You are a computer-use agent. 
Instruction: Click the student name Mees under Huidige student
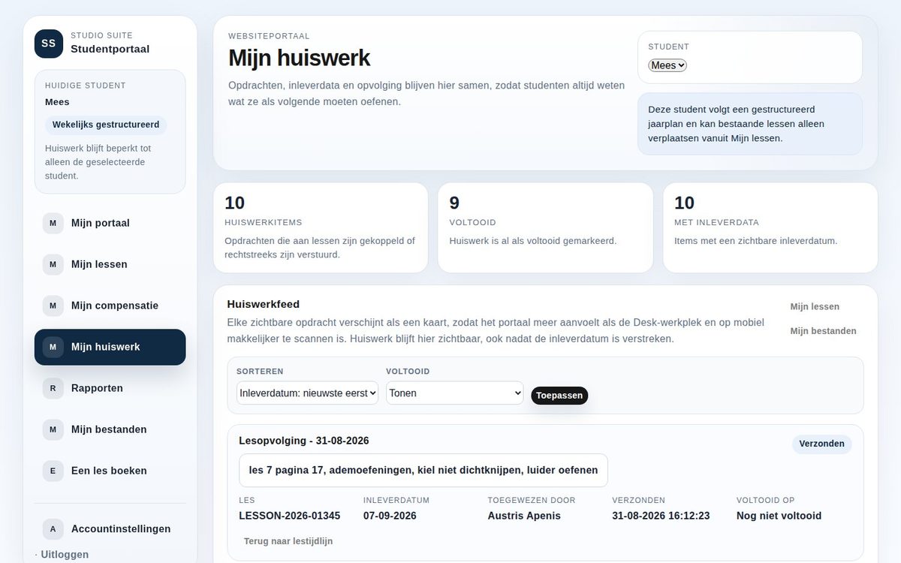pyautogui.click(x=57, y=102)
